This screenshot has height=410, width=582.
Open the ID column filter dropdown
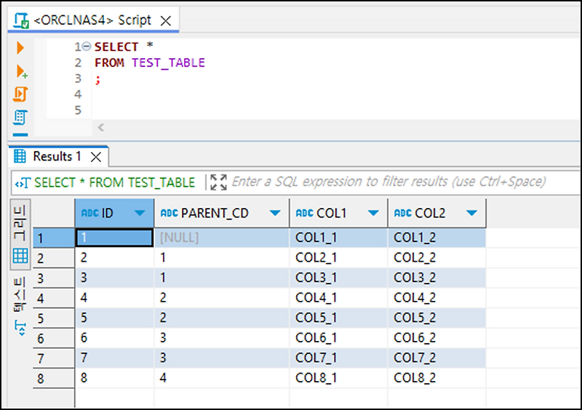(140, 213)
